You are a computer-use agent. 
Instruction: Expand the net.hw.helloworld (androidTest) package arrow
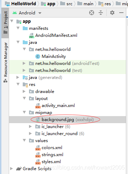[x=24, y=63]
